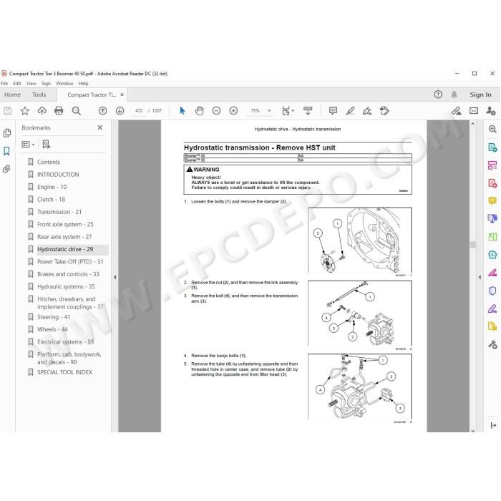The width and height of the screenshot is (501, 501).
Task: Click the Save file icon
Action: pyautogui.click(x=8, y=111)
